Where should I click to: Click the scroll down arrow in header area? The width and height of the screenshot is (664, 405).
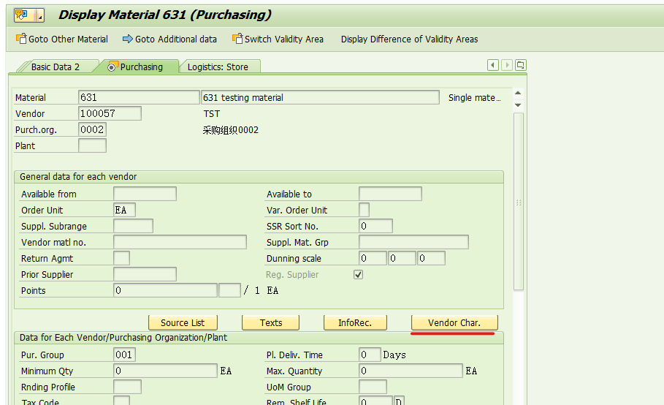coord(518,105)
